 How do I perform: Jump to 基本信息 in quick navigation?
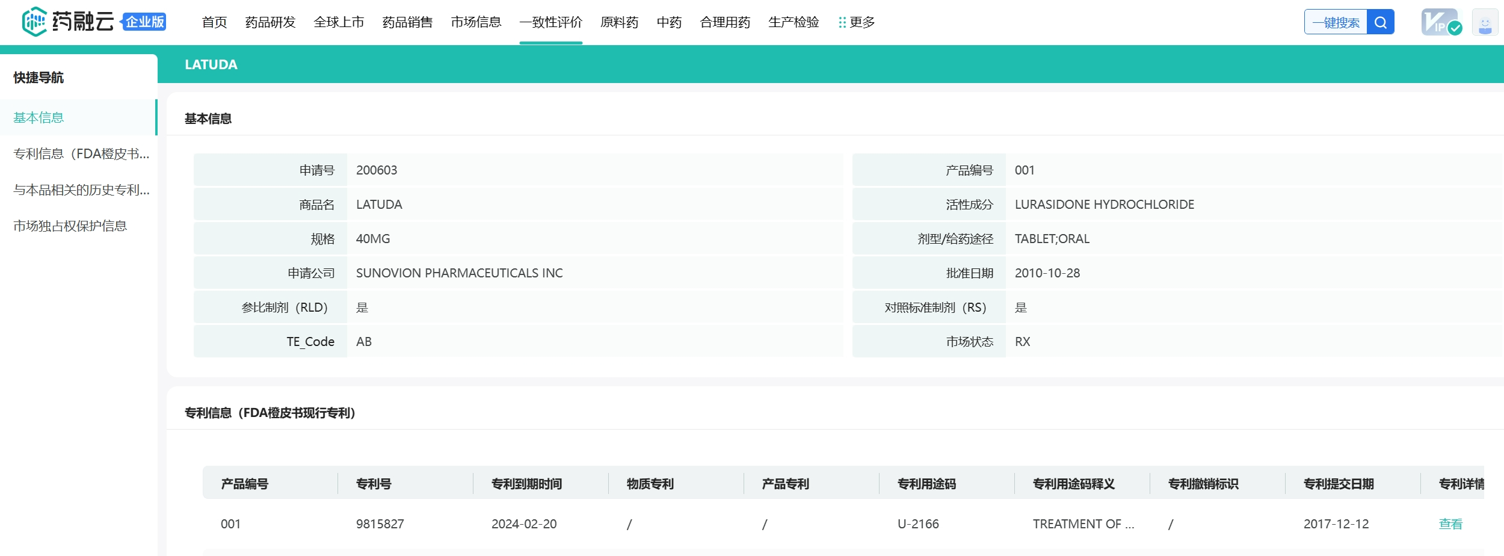(39, 117)
